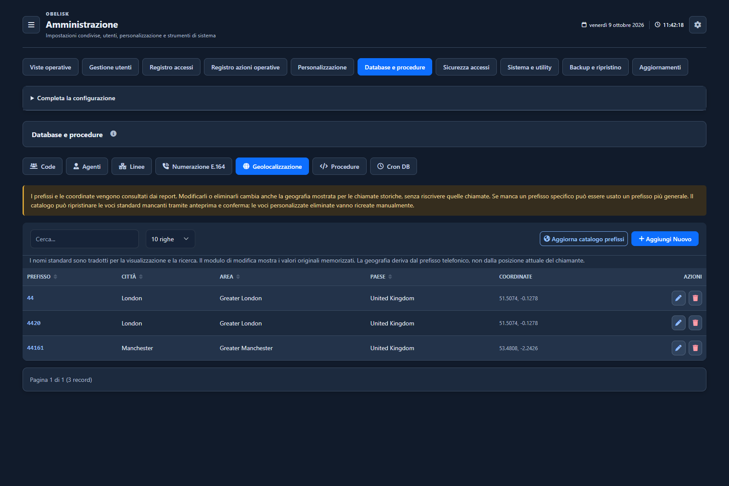
Task: Go to Aggiornamenti tab
Action: point(660,67)
